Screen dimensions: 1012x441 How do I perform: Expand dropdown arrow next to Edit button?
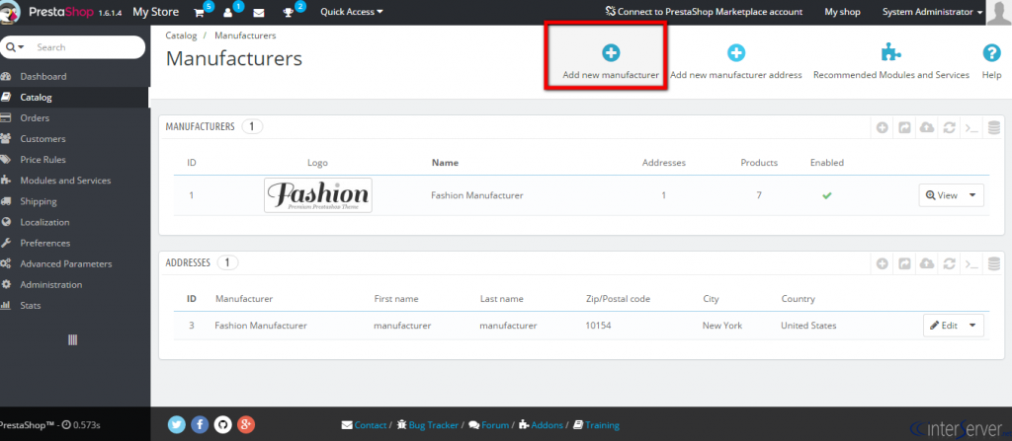972,326
